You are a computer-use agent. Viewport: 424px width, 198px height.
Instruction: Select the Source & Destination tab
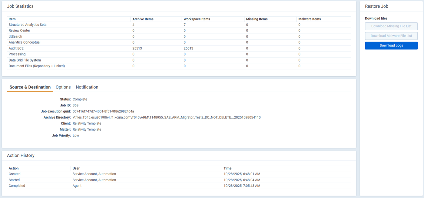30,87
